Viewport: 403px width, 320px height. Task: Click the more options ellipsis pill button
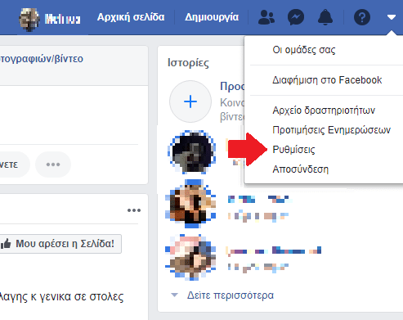click(x=53, y=165)
